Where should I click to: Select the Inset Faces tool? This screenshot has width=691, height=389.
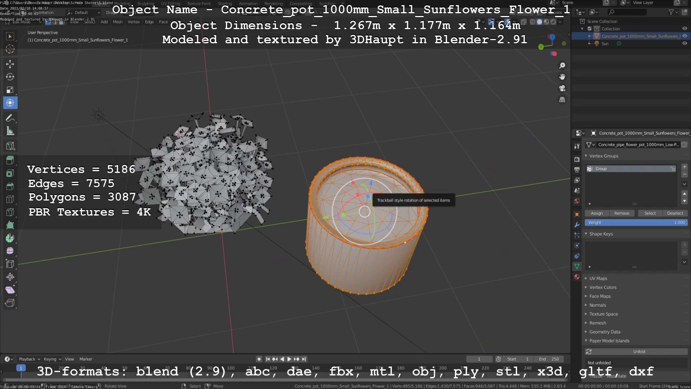point(10,173)
